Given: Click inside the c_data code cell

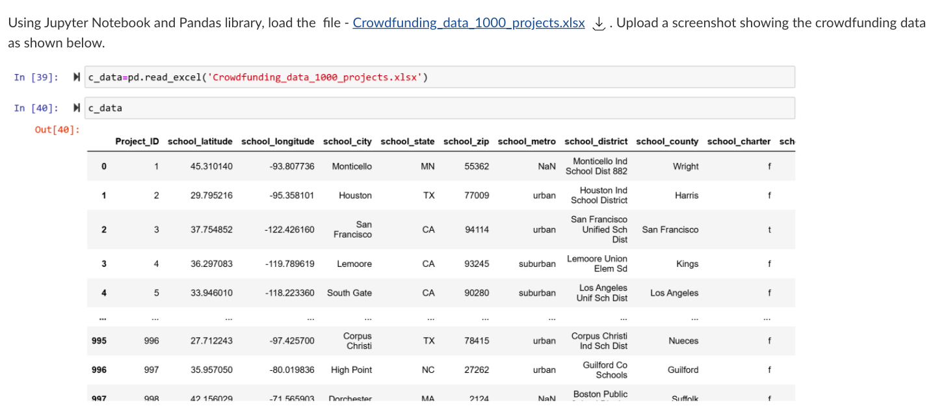Looking at the screenshot, I should pyautogui.click(x=440, y=108).
